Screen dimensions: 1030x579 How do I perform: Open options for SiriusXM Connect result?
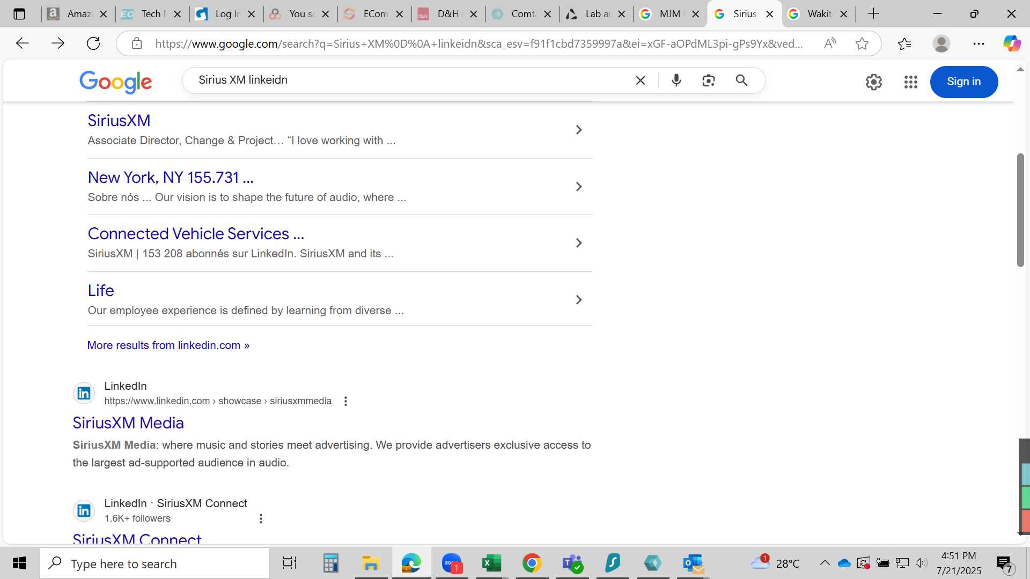click(x=261, y=518)
